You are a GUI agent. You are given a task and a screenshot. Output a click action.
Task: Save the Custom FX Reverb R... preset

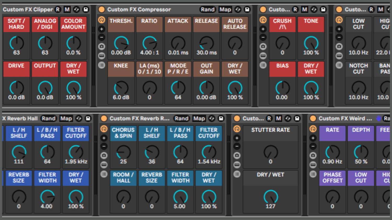click(x=221, y=118)
